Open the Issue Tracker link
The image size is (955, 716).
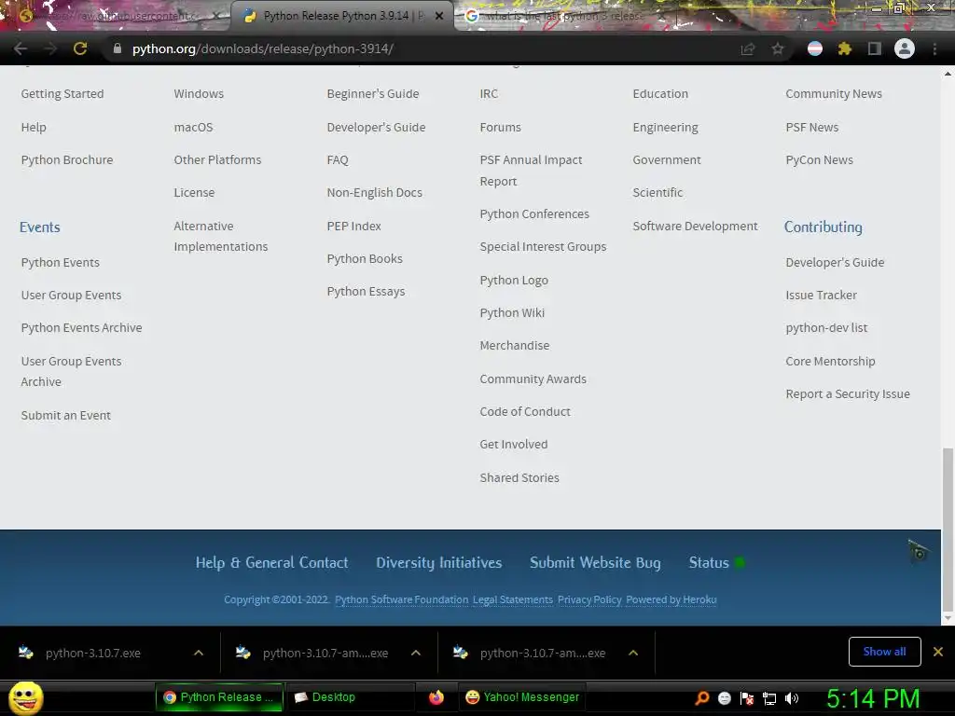(821, 296)
